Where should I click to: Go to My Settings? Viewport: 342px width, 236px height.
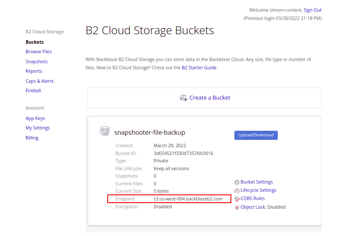(x=38, y=128)
